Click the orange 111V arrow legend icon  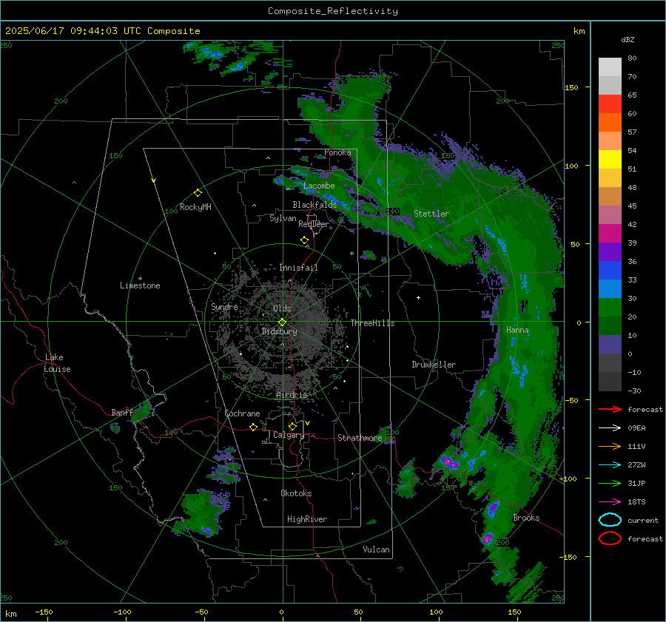coord(610,446)
